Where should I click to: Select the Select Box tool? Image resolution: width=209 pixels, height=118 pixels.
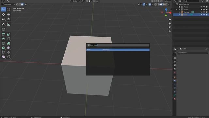(x=4, y=10)
